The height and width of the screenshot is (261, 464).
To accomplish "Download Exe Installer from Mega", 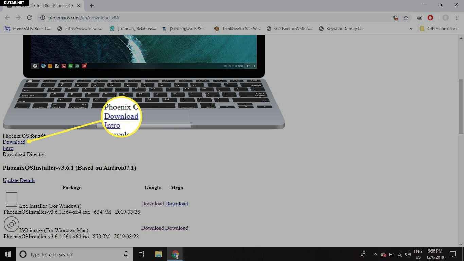I will click(177, 204).
